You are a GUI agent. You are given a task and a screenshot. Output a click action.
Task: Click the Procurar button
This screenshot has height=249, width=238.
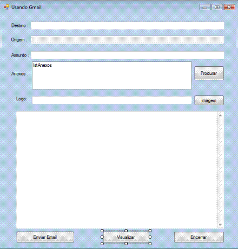click(209, 73)
